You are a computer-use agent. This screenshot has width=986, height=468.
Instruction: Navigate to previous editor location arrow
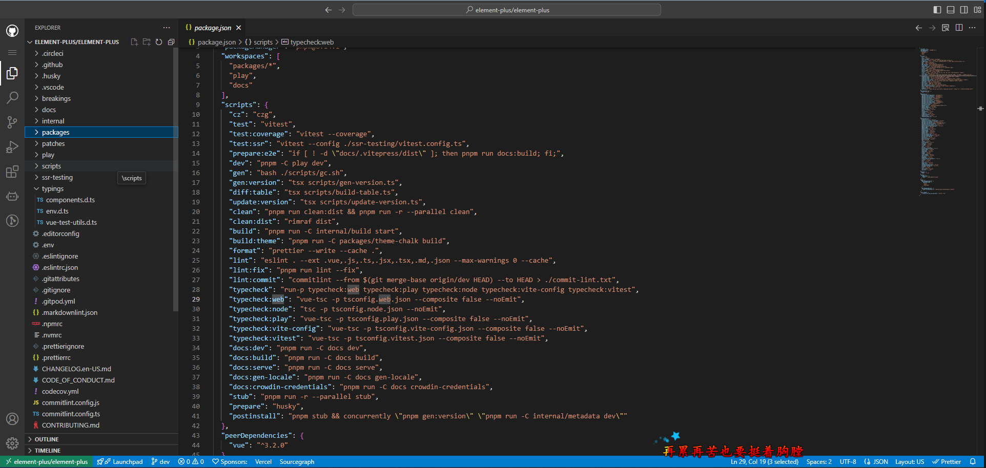coord(919,28)
